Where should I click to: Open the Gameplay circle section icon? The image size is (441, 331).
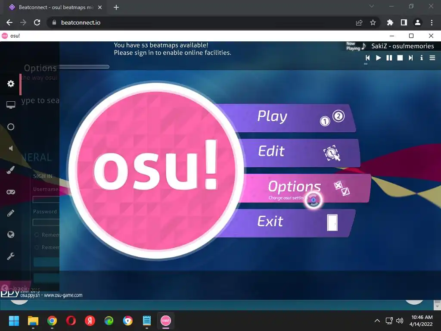point(11,127)
